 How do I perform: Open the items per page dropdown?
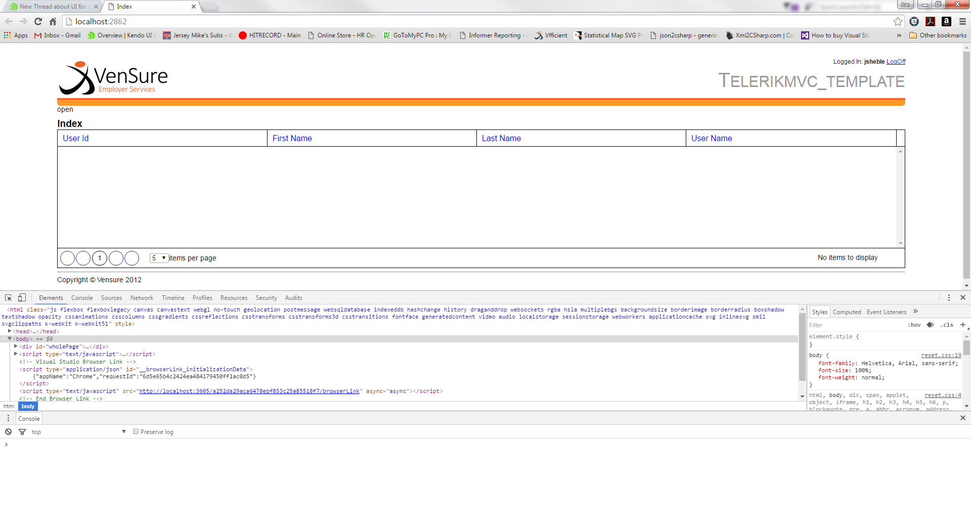159,258
